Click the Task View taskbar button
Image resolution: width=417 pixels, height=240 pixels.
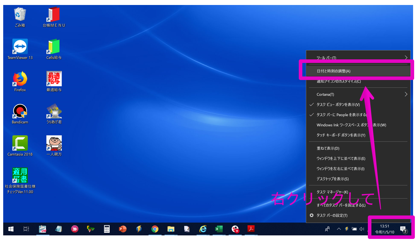(26, 229)
